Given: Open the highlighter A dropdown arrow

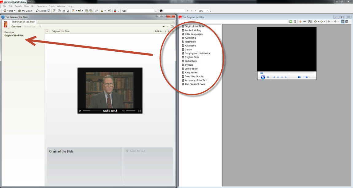Looking at the screenshot, I should coord(105,11).
